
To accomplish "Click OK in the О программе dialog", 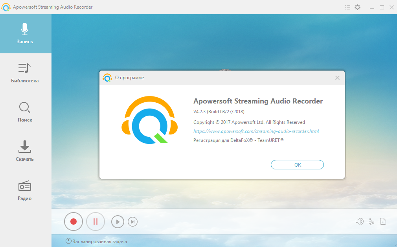I will 297,165.
